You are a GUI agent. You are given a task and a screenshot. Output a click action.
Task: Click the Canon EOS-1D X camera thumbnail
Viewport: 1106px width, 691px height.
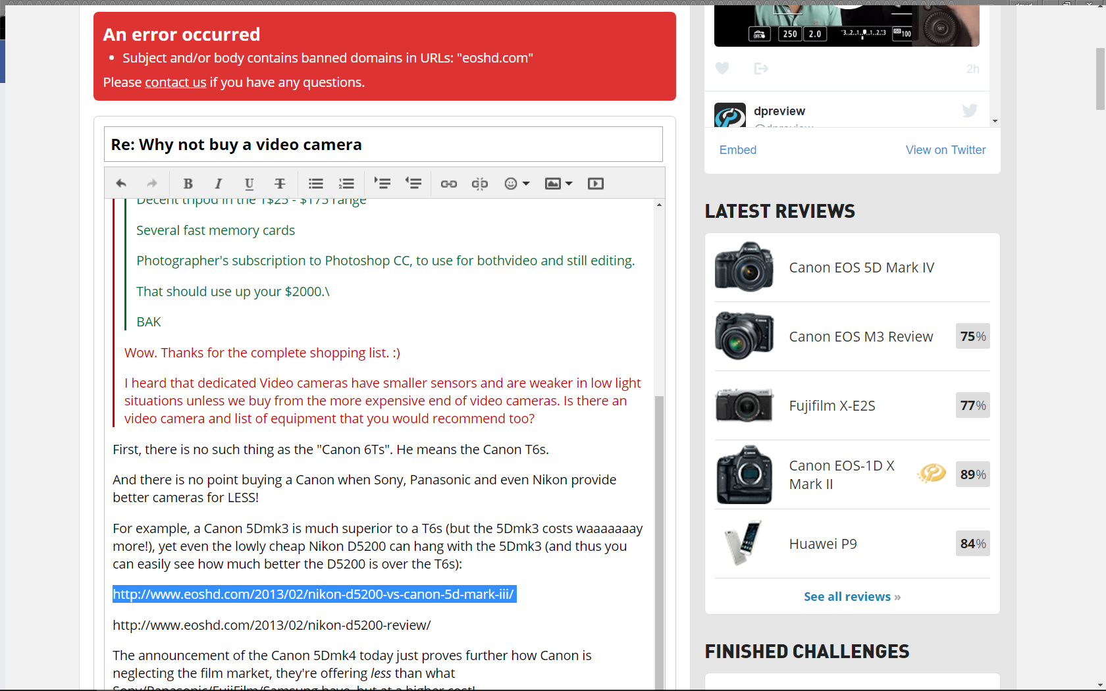745,474
